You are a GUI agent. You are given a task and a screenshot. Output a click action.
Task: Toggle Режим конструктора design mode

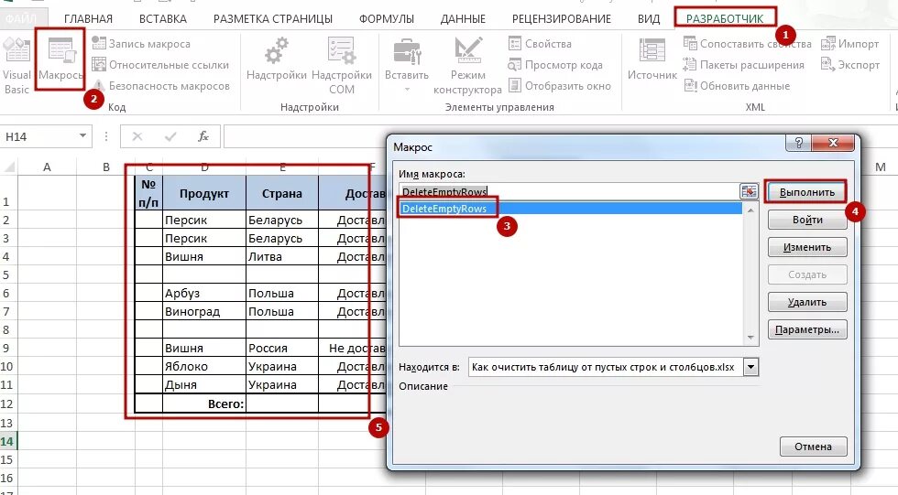(467, 65)
